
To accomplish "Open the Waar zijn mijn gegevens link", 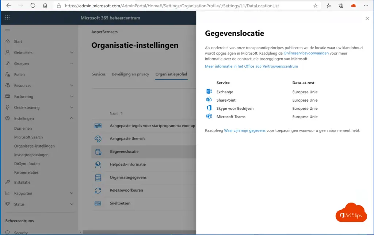I will [245, 130].
